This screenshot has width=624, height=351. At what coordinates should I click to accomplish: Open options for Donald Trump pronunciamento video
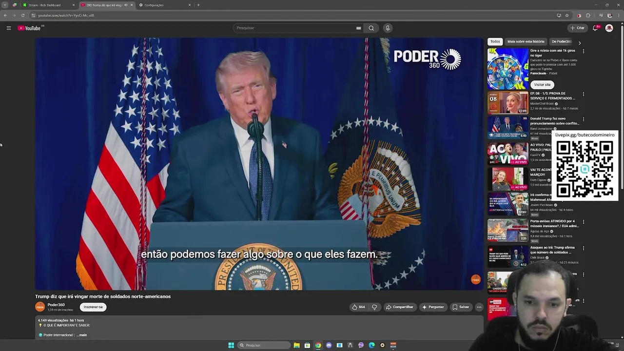pos(583,119)
